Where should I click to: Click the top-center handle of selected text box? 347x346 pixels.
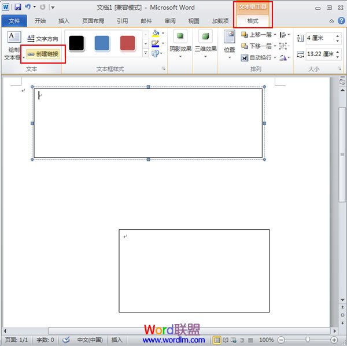click(148, 87)
